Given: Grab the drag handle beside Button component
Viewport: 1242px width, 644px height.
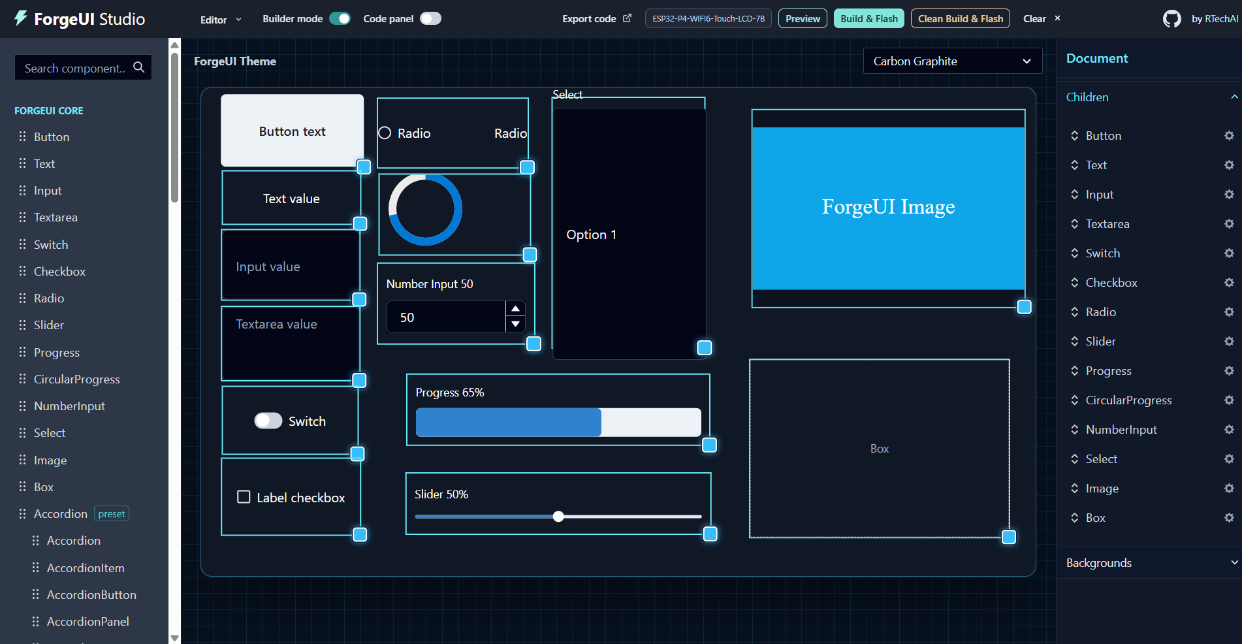Looking at the screenshot, I should pyautogui.click(x=22, y=137).
